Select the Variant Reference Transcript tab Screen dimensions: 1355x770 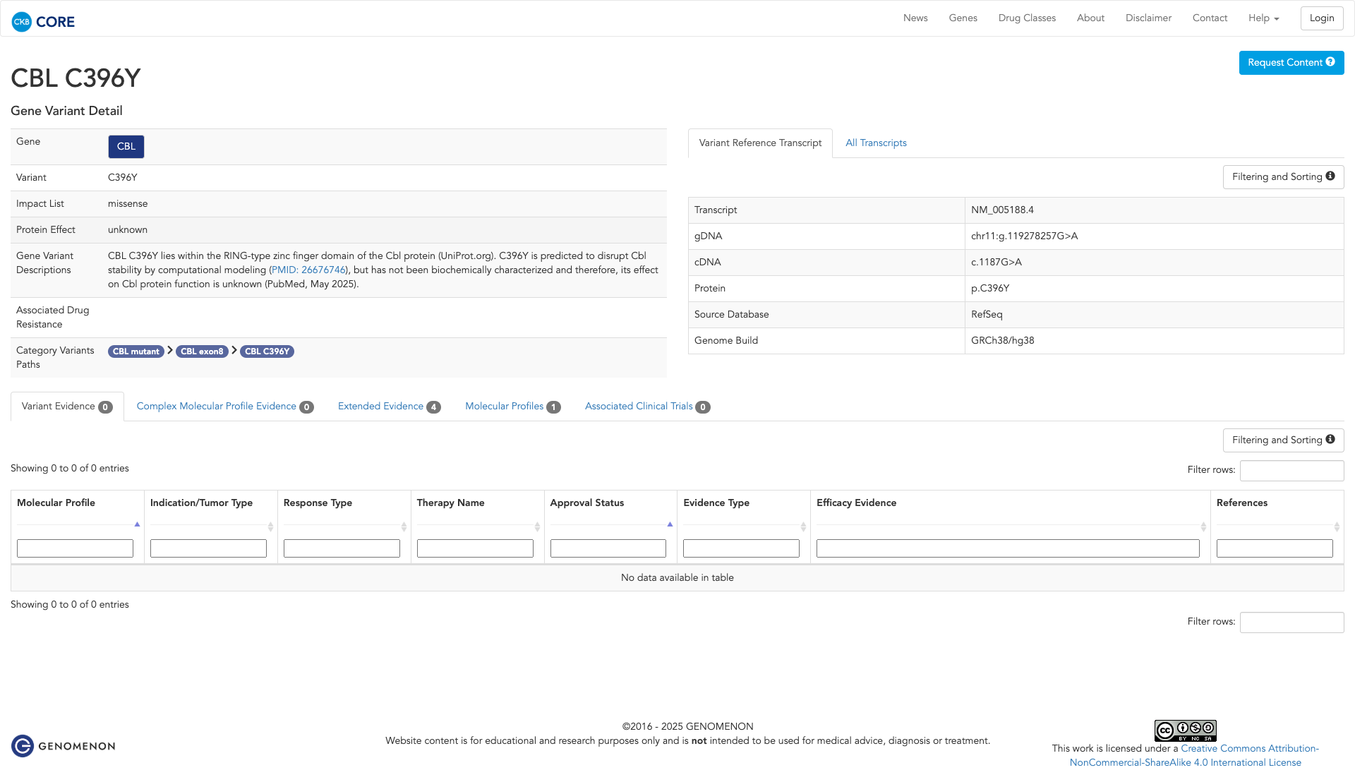[760, 143]
